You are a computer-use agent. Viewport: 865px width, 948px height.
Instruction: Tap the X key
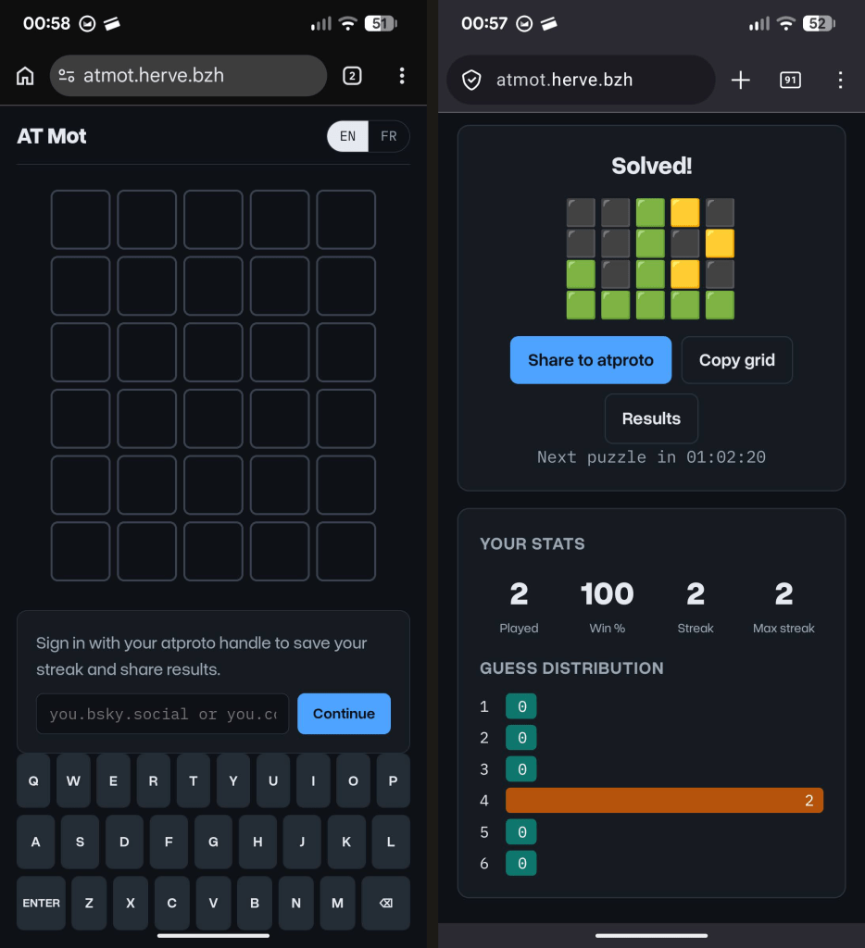130,903
